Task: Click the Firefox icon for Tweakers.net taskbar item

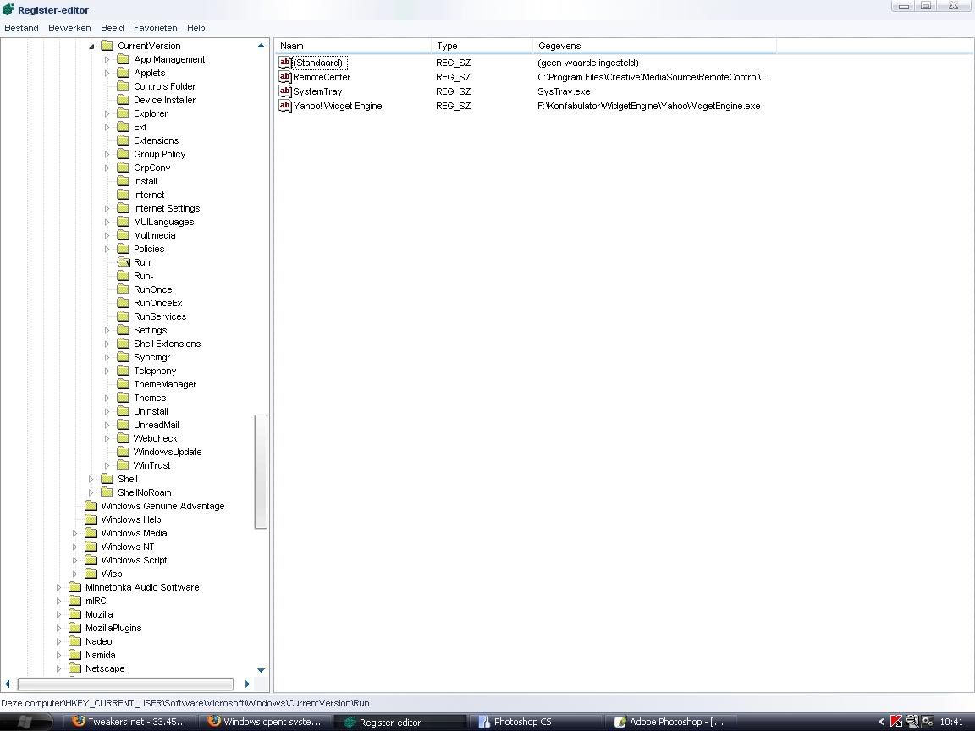Action: 79,722
